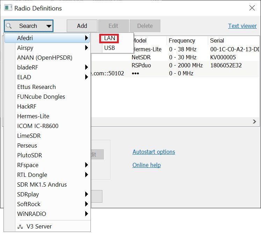This screenshot has width=261, height=233.
Task: Expand the ELAD submenu arrow
Action: (86, 77)
